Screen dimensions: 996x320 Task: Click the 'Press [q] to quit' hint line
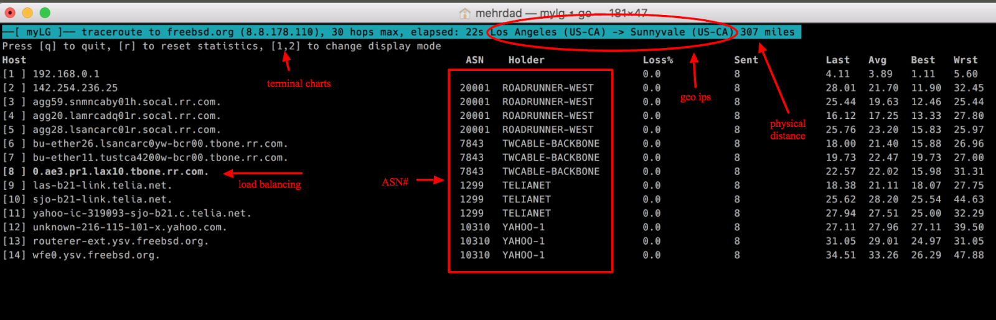[x=222, y=46]
